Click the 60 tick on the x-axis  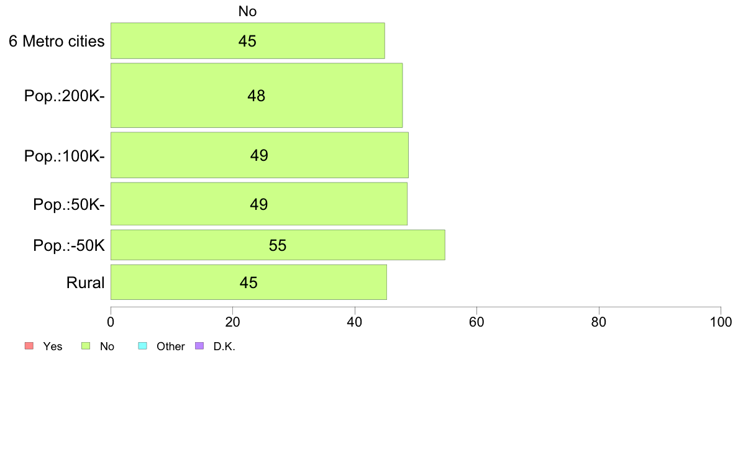tap(477, 322)
